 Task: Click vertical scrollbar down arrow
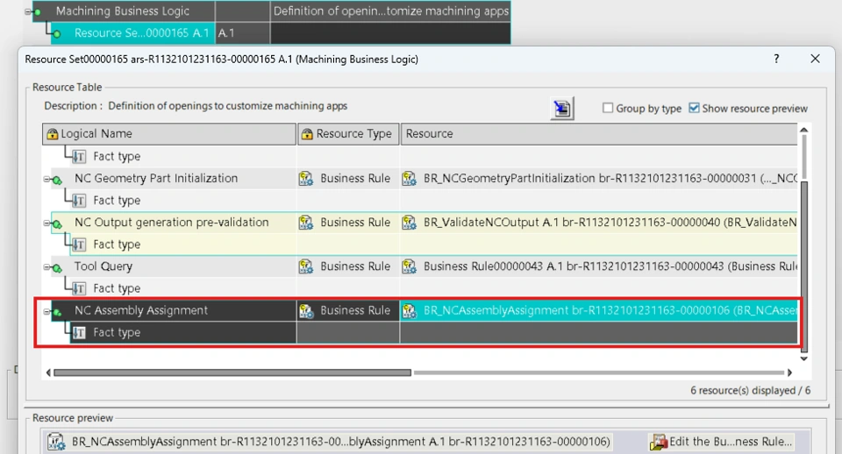click(x=804, y=358)
